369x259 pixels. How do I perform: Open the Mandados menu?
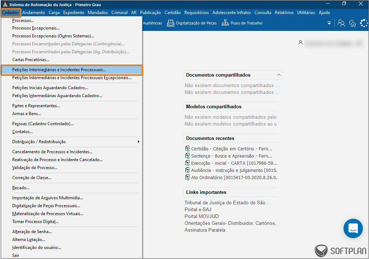98,13
